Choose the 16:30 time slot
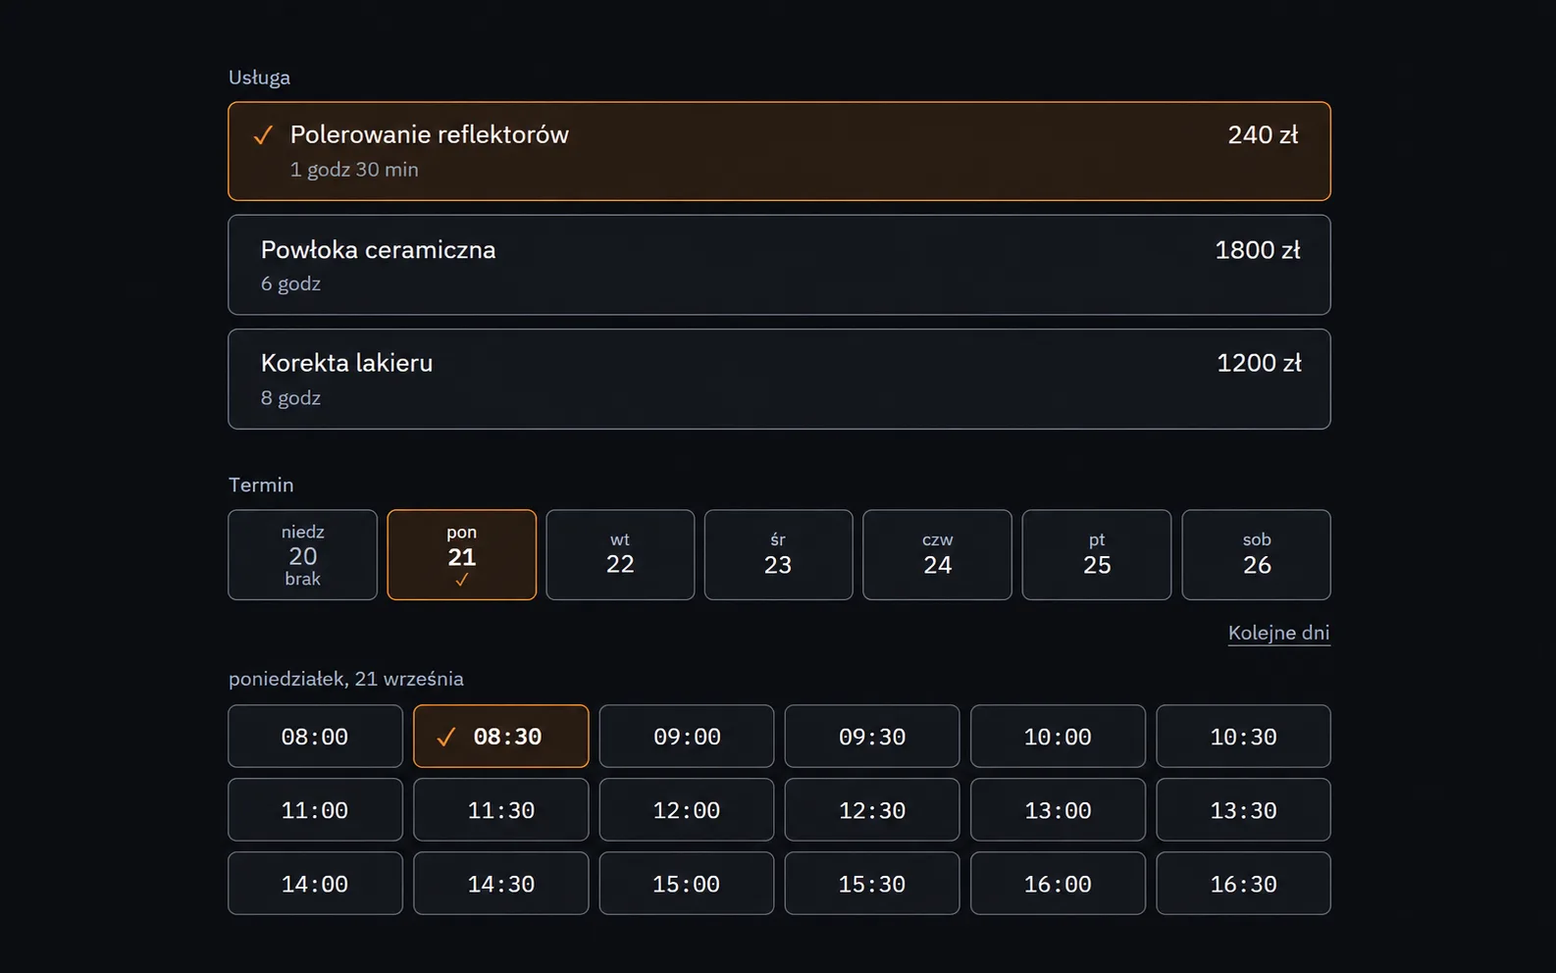 coord(1243,883)
